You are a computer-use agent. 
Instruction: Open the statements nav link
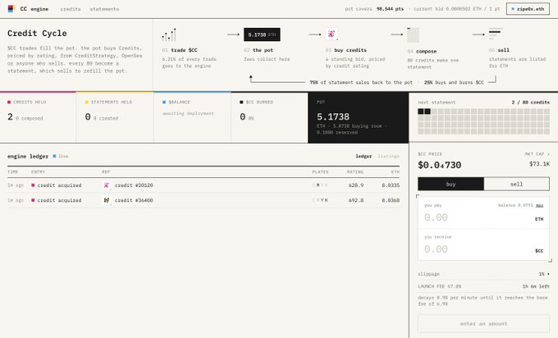(104, 9)
